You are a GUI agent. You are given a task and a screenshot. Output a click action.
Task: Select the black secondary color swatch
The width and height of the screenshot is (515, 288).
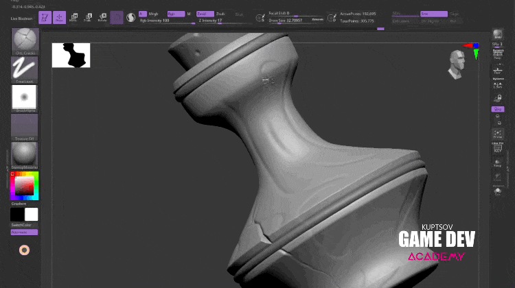(17, 215)
